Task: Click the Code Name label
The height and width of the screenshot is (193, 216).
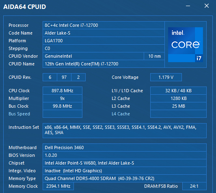Action: point(21,33)
